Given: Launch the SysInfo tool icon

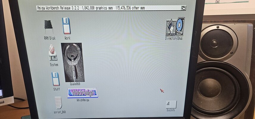Looking at the screenshot, I should (x=171, y=104).
